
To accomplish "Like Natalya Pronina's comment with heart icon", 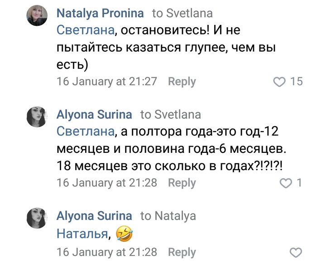I will (x=281, y=82).
